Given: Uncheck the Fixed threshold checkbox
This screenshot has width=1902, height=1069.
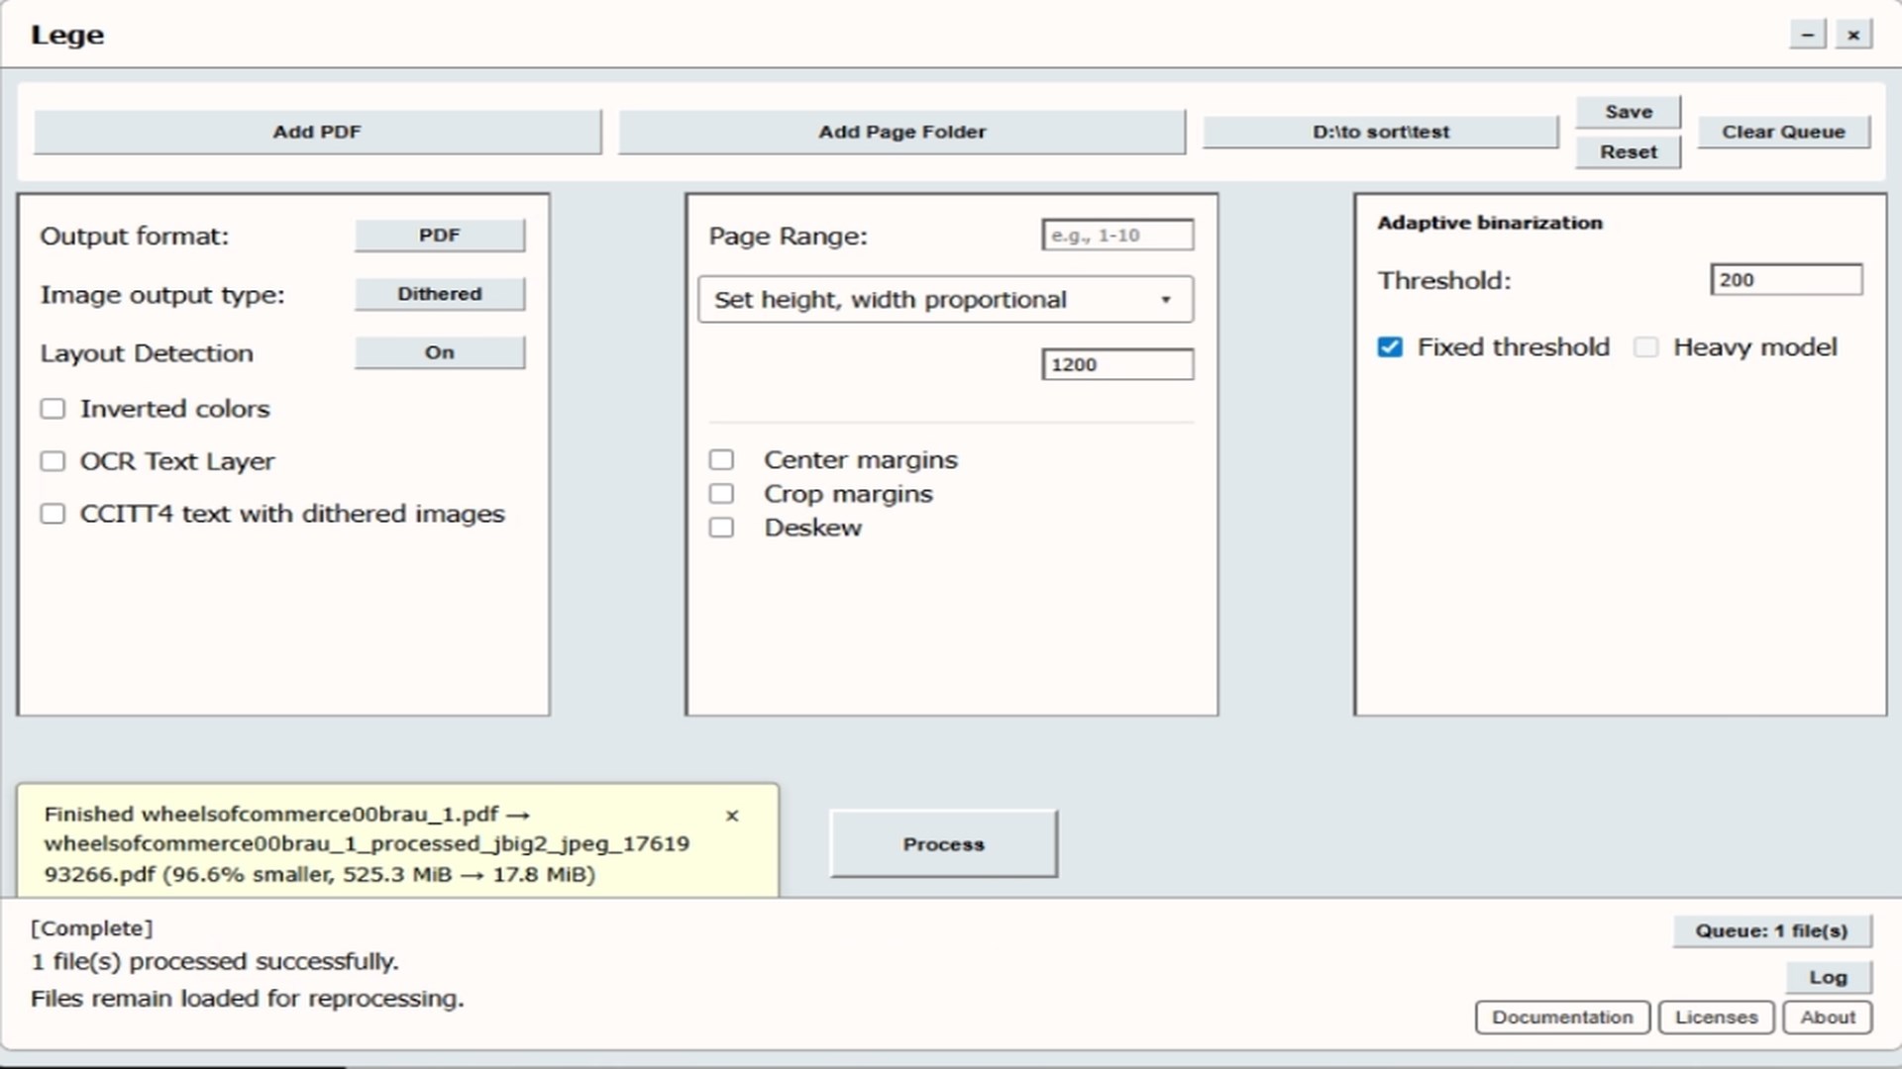Looking at the screenshot, I should tap(1390, 347).
